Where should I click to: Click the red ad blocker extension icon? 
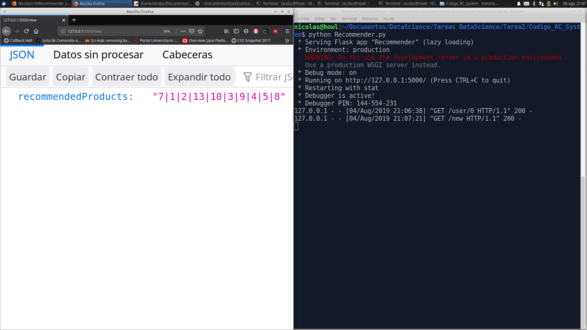tap(256, 31)
